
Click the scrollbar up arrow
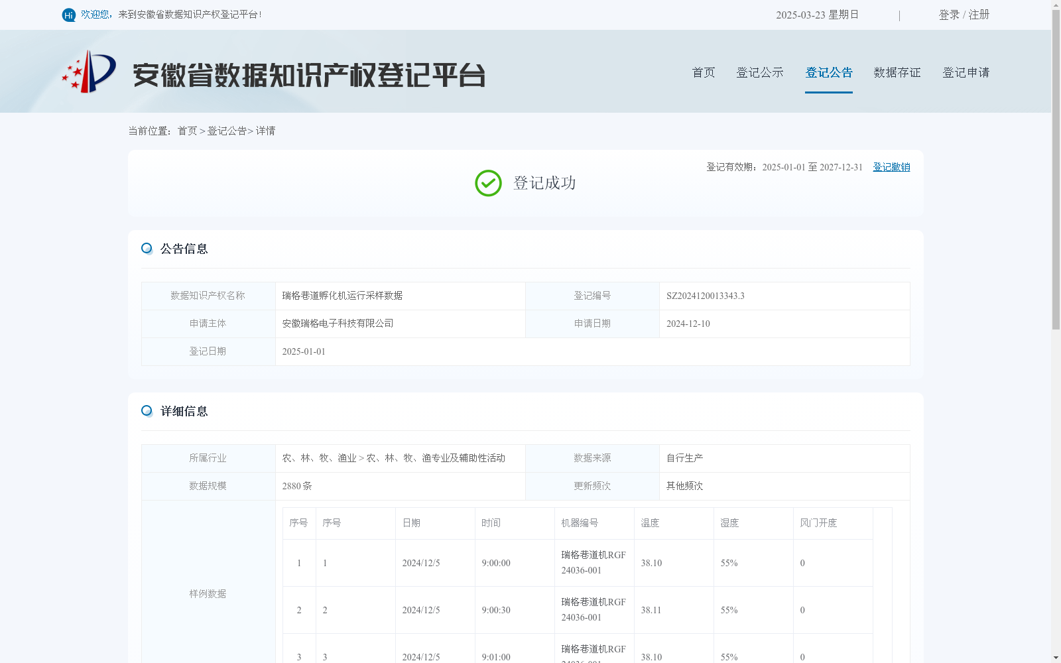pos(1056,5)
